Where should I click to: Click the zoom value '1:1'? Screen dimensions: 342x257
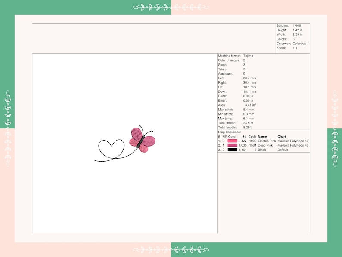(295, 48)
